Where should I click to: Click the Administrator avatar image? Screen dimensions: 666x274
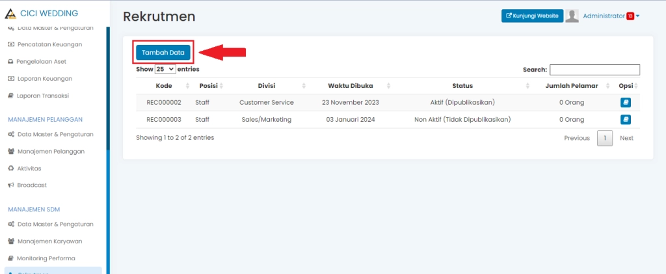572,16
